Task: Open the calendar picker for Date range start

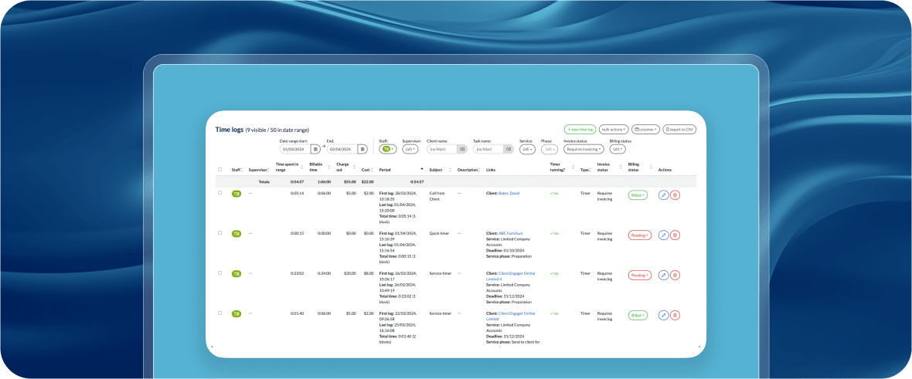Action: pyautogui.click(x=315, y=149)
